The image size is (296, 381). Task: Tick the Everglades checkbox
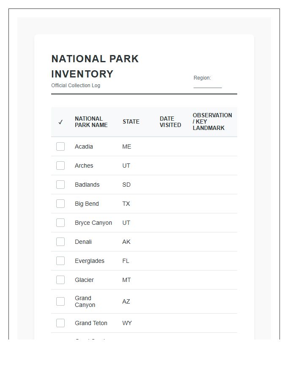point(60,261)
